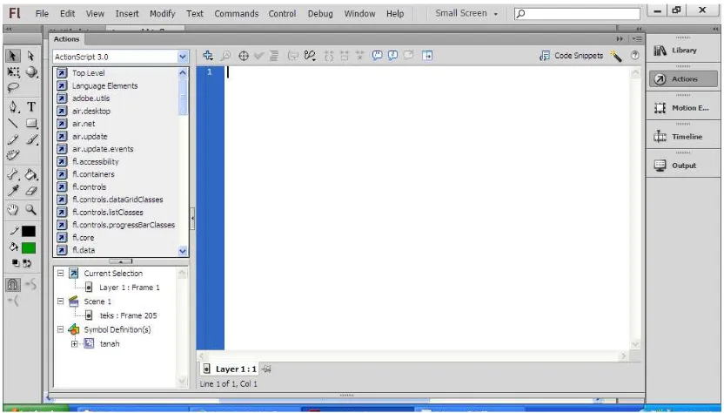The width and height of the screenshot is (724, 413).
Task: Select the Text tool
Action: coord(31,107)
